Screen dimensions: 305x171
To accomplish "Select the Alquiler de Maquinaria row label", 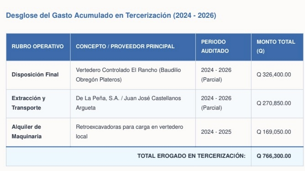I will click(x=26, y=132).
